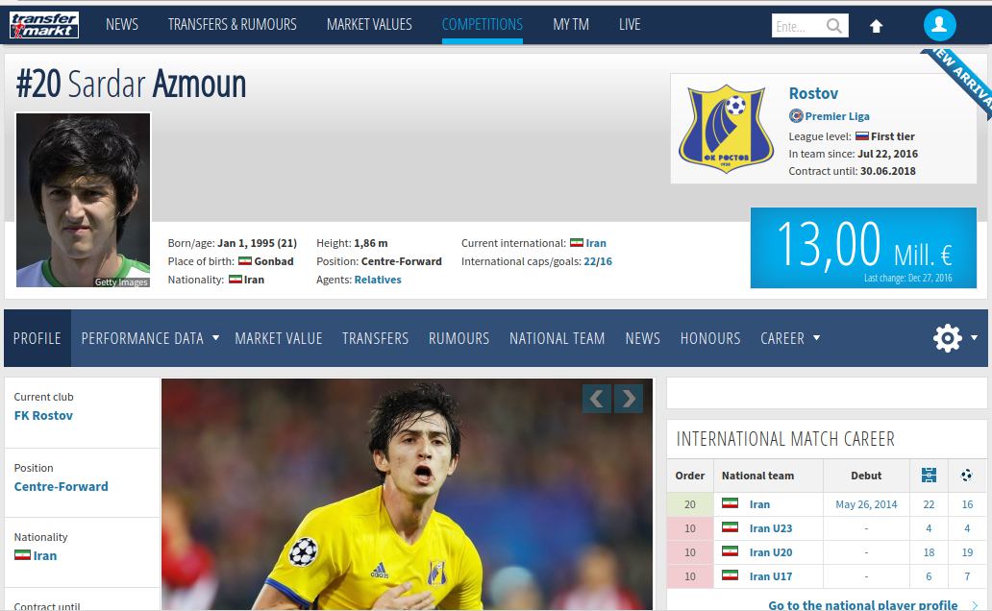The height and width of the screenshot is (611, 992).
Task: Click the 13,00 Mill. € market value box
Action: (863, 248)
